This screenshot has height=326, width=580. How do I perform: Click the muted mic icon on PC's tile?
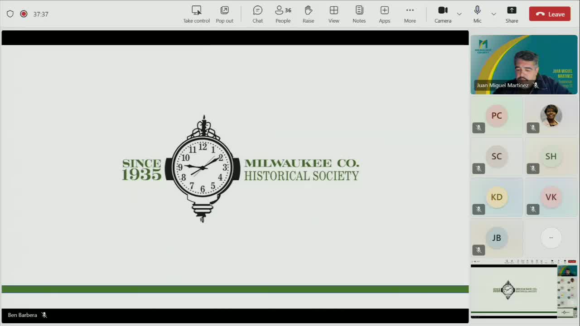(478, 128)
